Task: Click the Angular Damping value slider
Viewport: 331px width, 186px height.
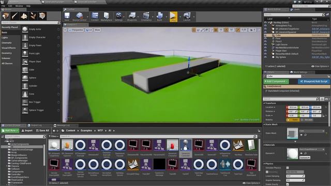Action: click(295, 180)
